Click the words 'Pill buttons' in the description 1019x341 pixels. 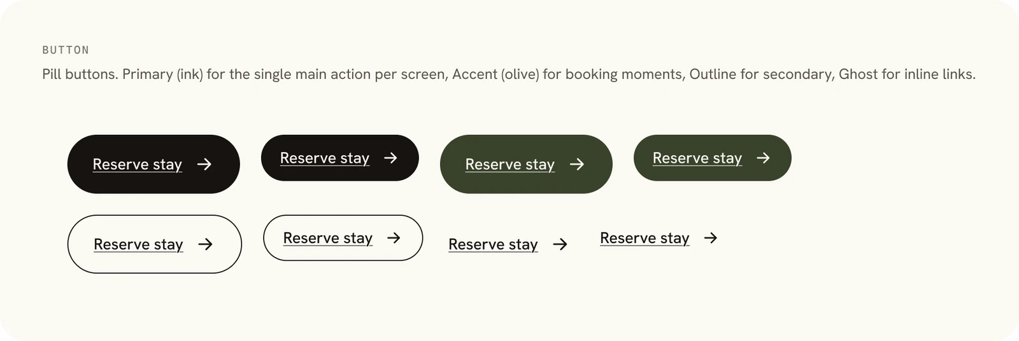80,74
